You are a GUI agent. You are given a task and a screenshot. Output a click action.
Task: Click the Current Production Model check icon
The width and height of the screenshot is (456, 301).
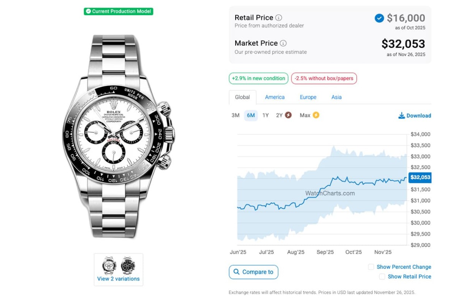pos(88,11)
